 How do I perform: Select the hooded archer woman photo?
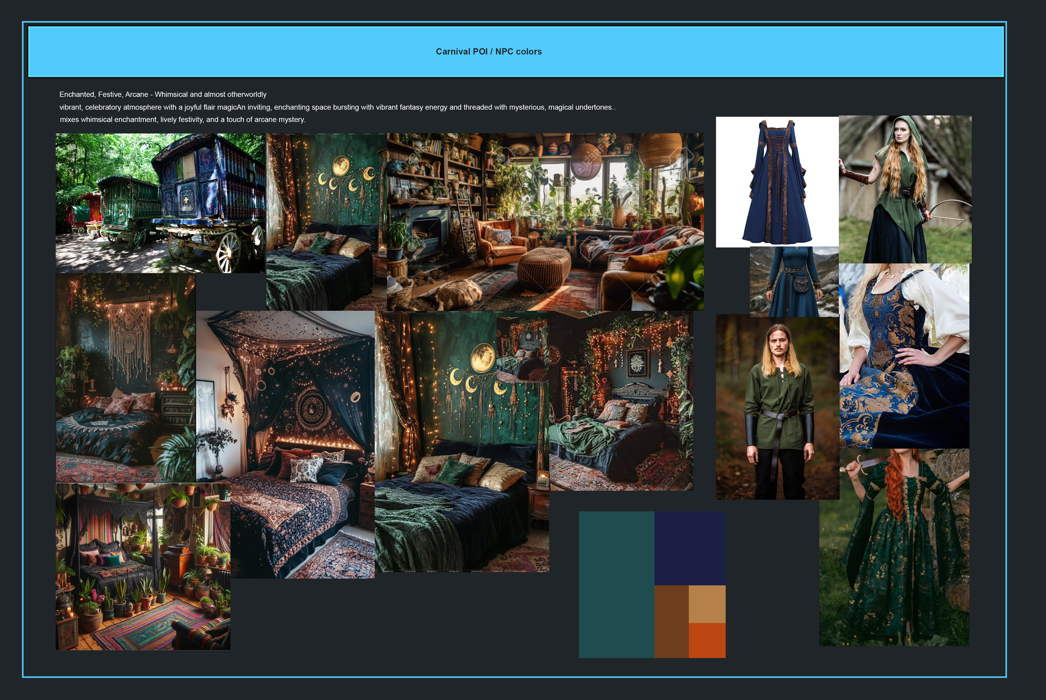click(x=905, y=189)
